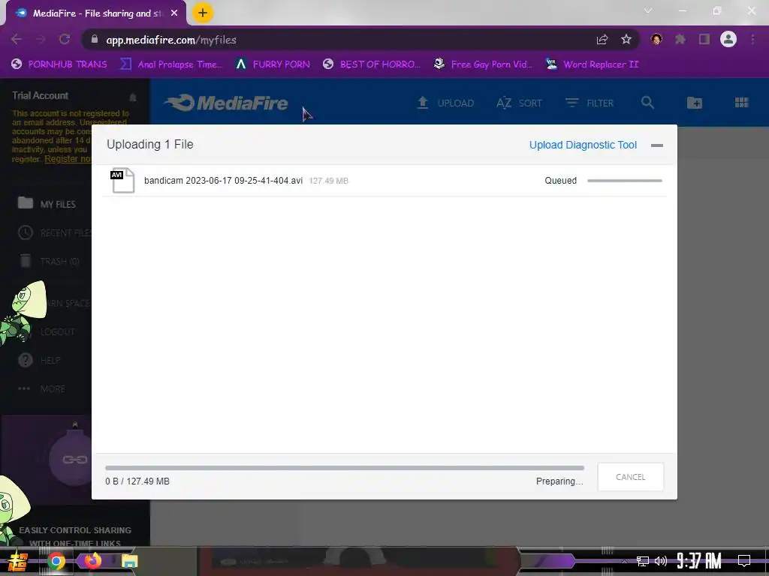Reload the page
769x576 pixels.
tap(65, 39)
